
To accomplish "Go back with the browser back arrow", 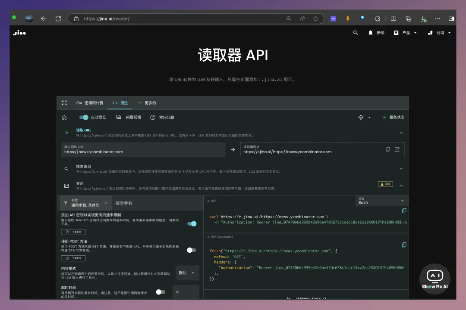I will 44,19.
